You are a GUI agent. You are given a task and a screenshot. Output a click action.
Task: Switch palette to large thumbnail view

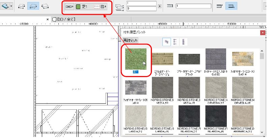tap(167, 41)
